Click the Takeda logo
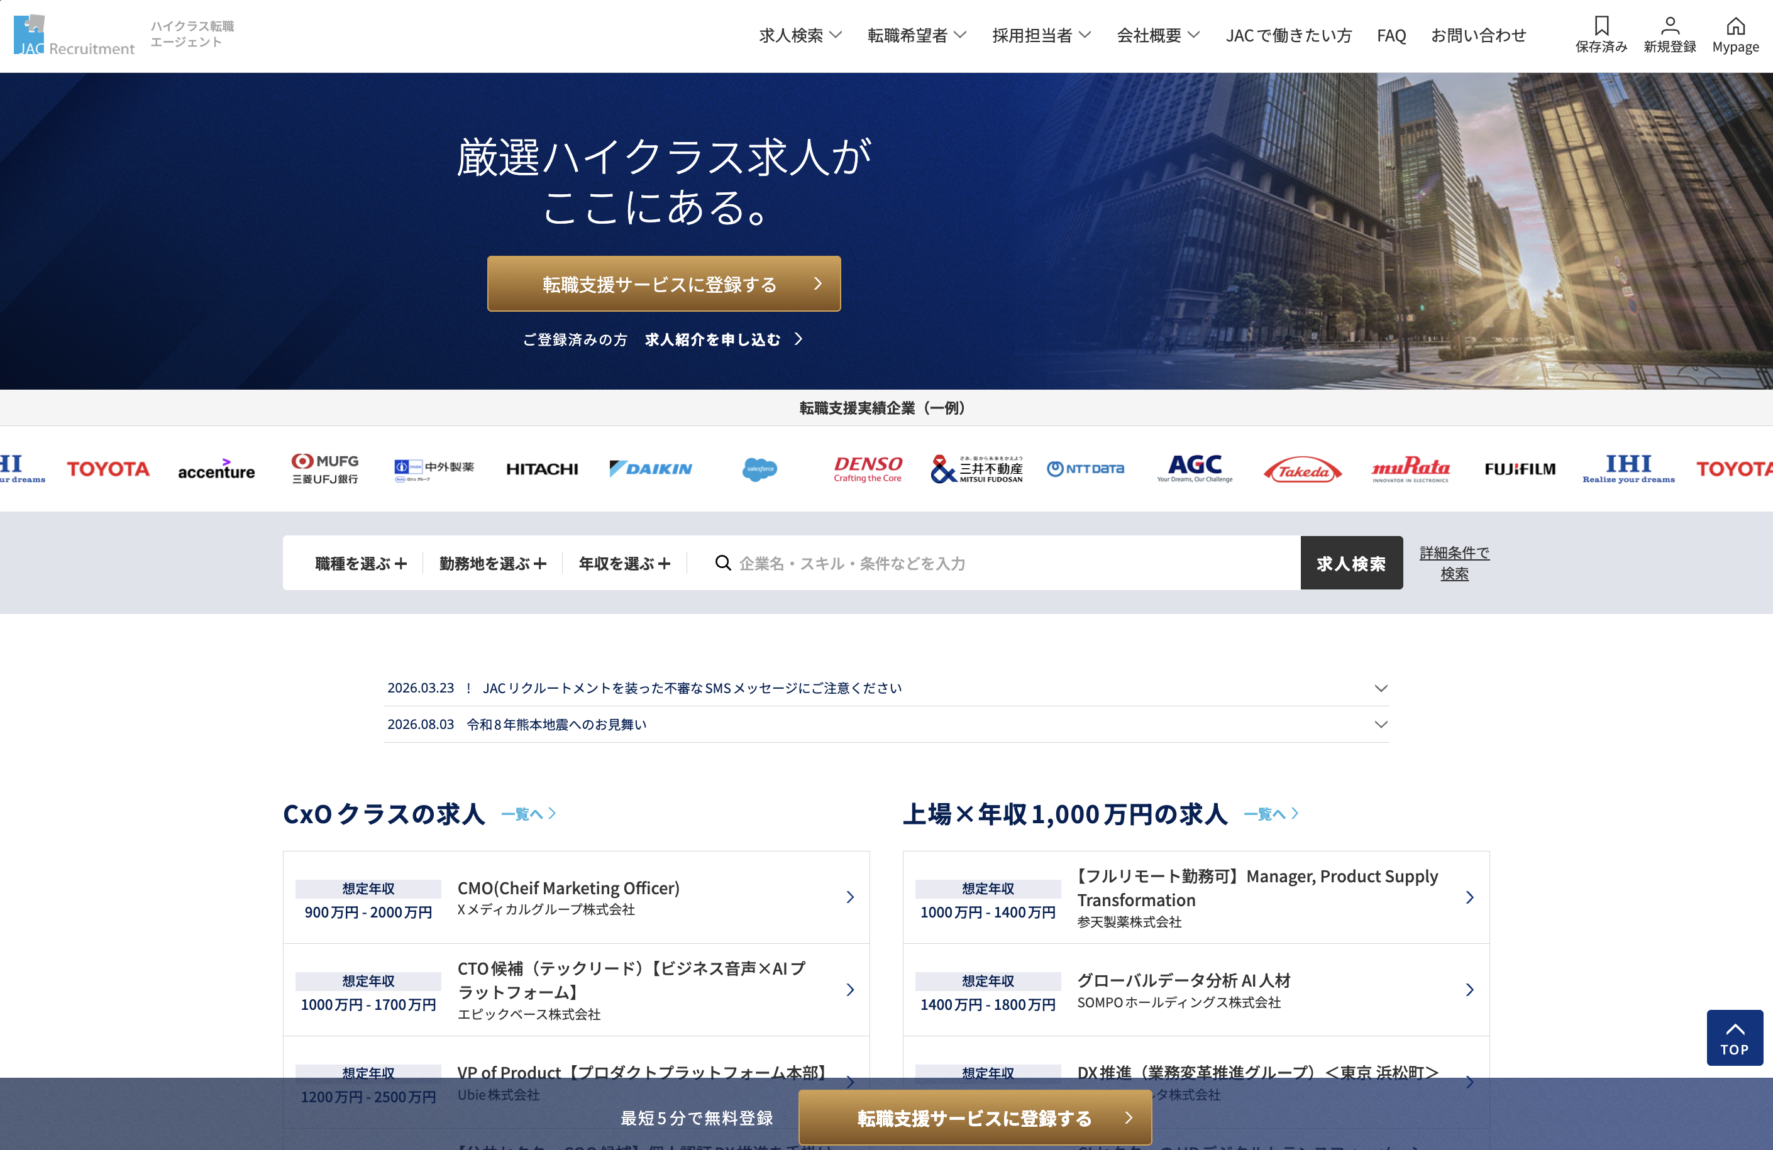Screen dimensions: 1773x1150 tap(1302, 469)
